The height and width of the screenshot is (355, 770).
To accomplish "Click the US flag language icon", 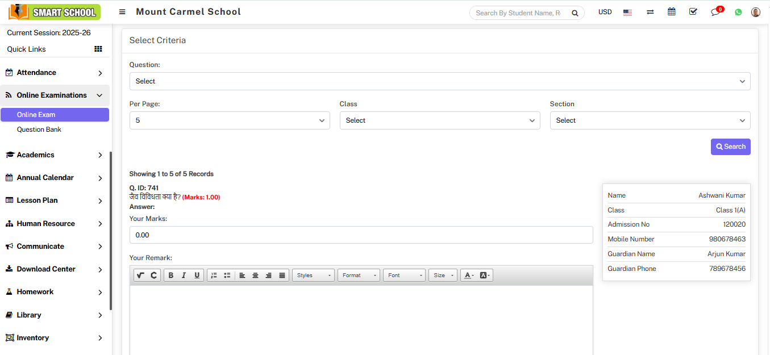I will pos(627,12).
